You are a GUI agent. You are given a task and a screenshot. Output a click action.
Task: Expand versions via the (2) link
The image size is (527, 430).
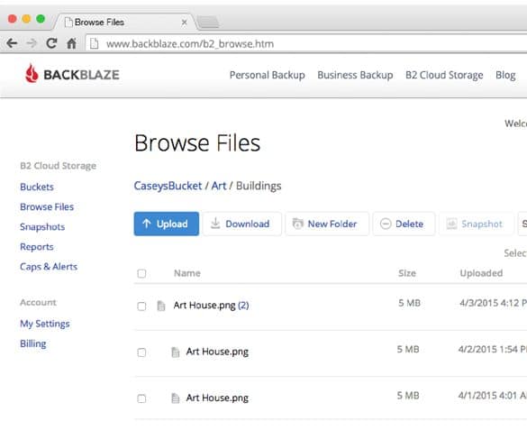(x=243, y=306)
